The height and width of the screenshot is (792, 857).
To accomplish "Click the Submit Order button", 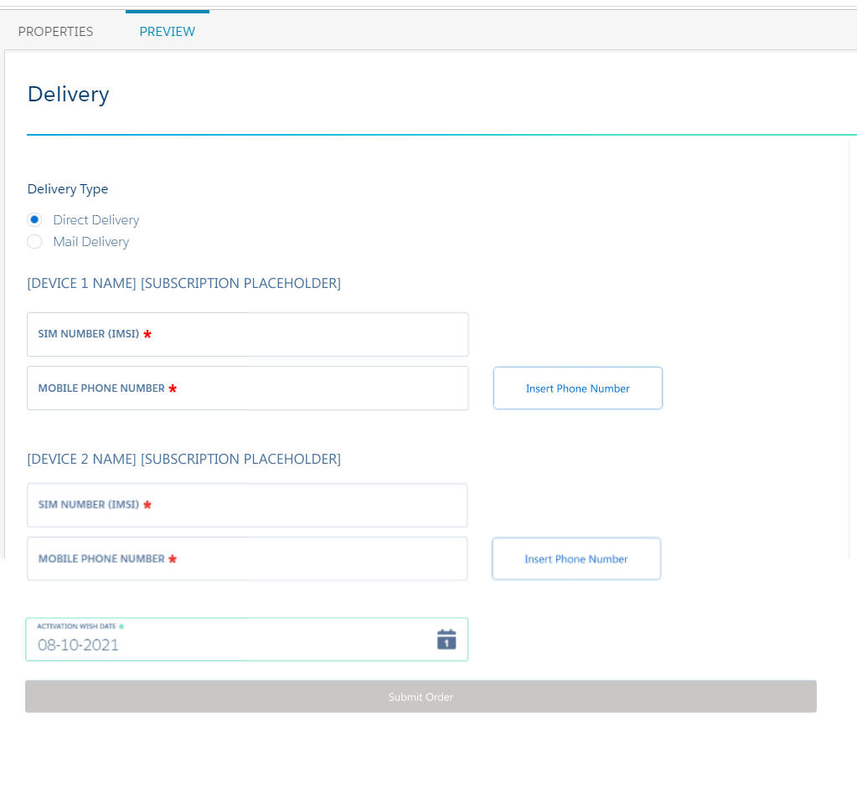I will (421, 697).
